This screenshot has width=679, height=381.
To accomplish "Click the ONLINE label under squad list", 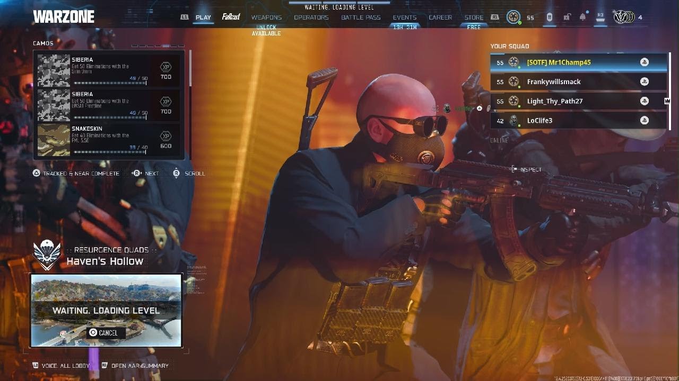I will tap(499, 140).
